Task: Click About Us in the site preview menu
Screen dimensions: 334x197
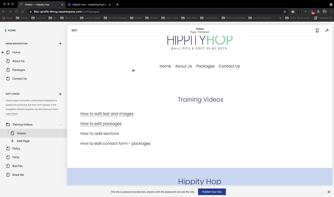Action: tap(183, 66)
